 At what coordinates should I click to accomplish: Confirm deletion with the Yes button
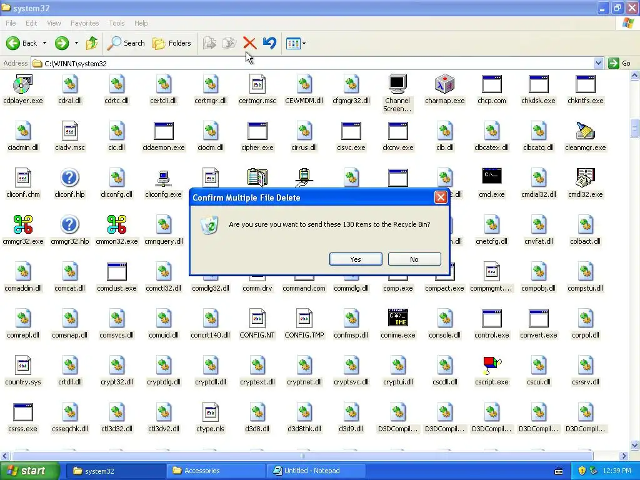(356, 259)
